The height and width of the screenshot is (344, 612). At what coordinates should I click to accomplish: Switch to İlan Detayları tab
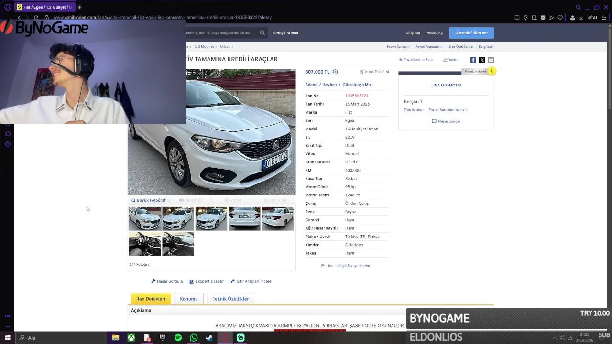pos(151,299)
